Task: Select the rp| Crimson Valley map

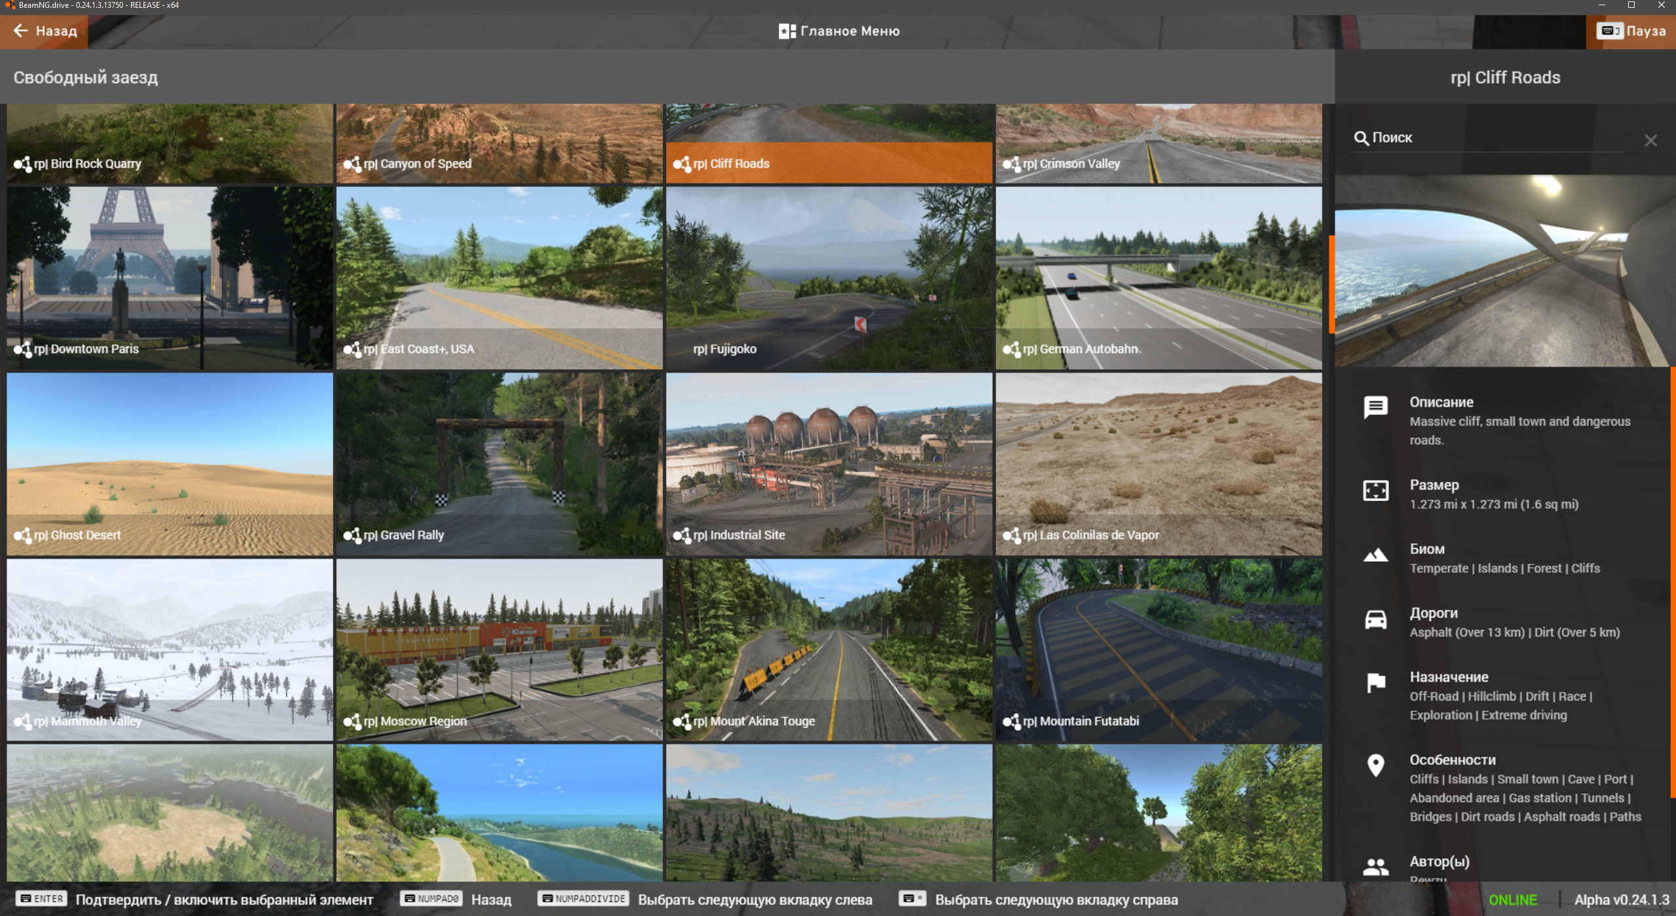Action: 1159,143
